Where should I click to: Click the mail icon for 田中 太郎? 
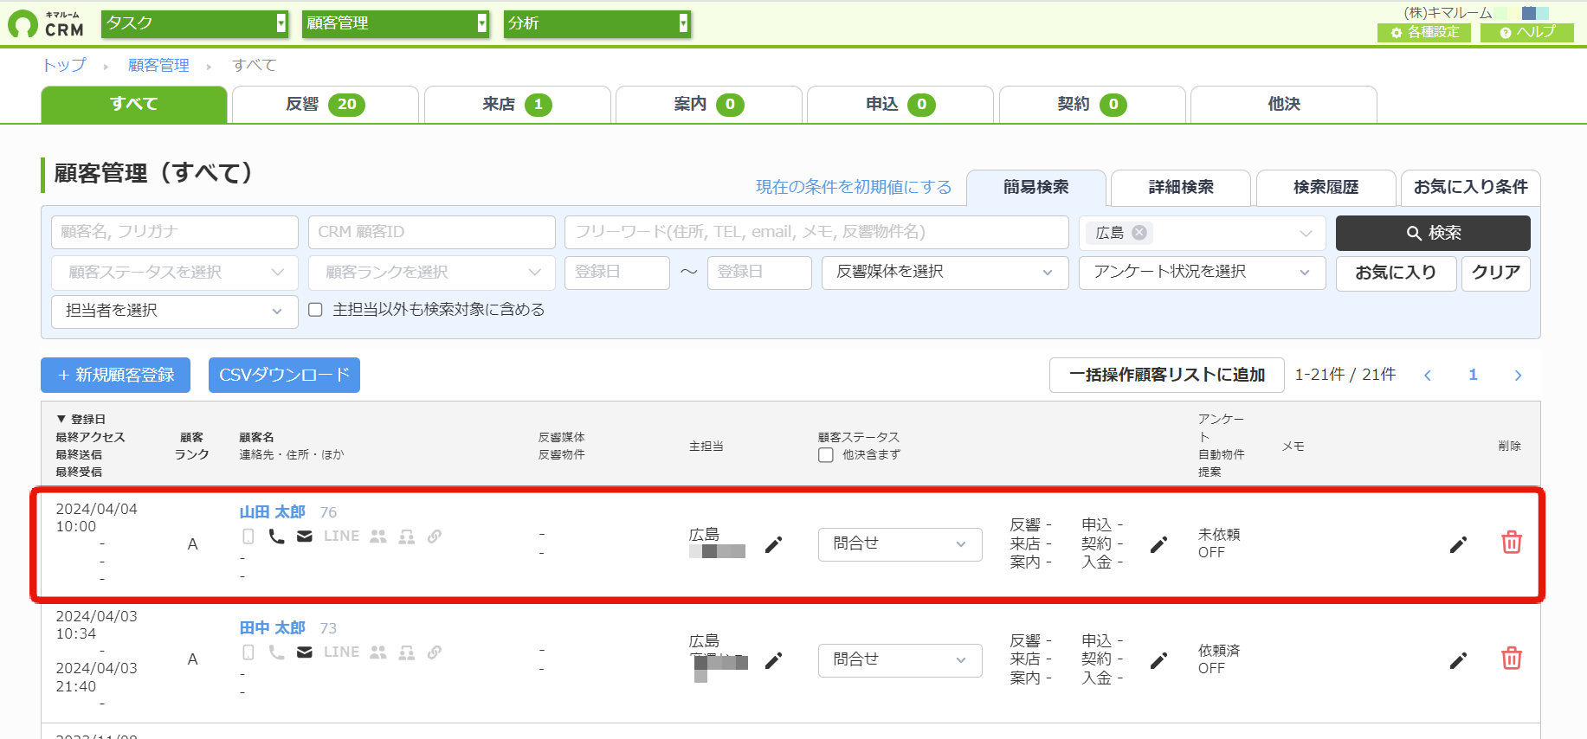click(305, 652)
